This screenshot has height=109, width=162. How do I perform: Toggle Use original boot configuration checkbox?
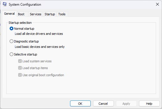(x=20, y=75)
